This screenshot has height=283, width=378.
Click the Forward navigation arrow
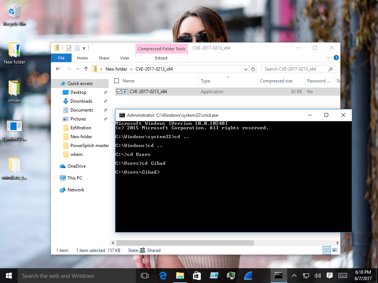coord(69,69)
